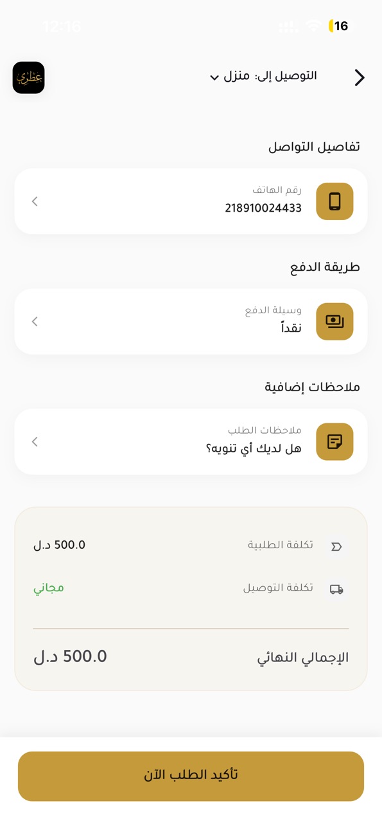Open payment method row chevron
382x830 pixels.
(35, 322)
